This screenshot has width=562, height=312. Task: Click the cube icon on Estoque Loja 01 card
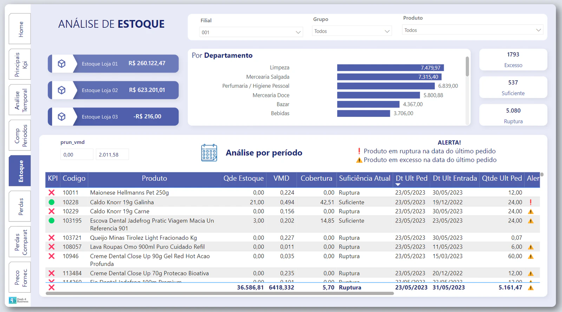tap(61, 64)
